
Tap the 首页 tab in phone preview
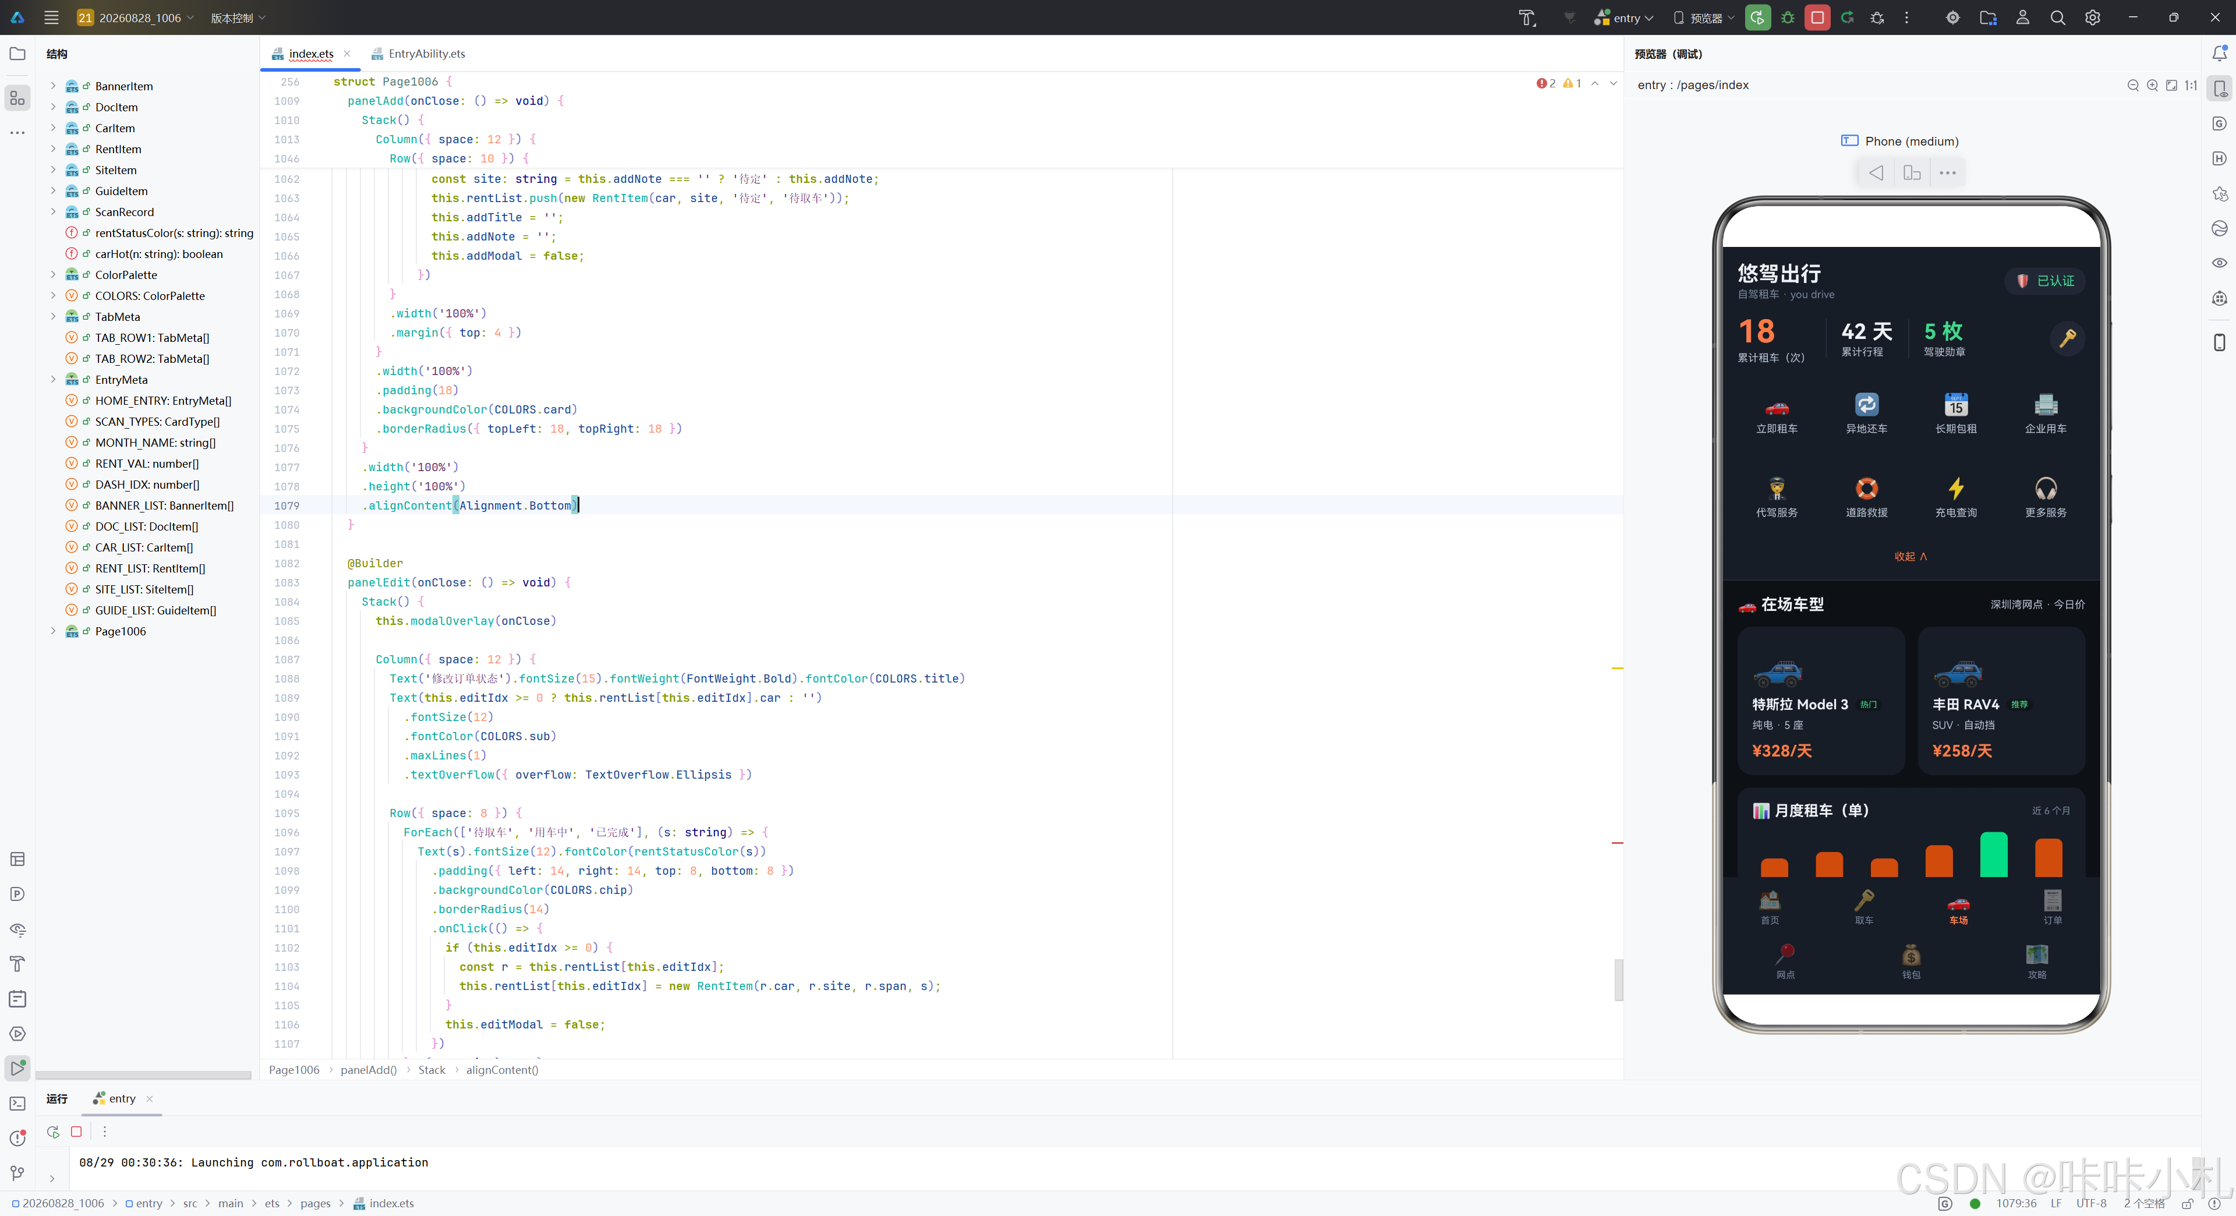1769,907
